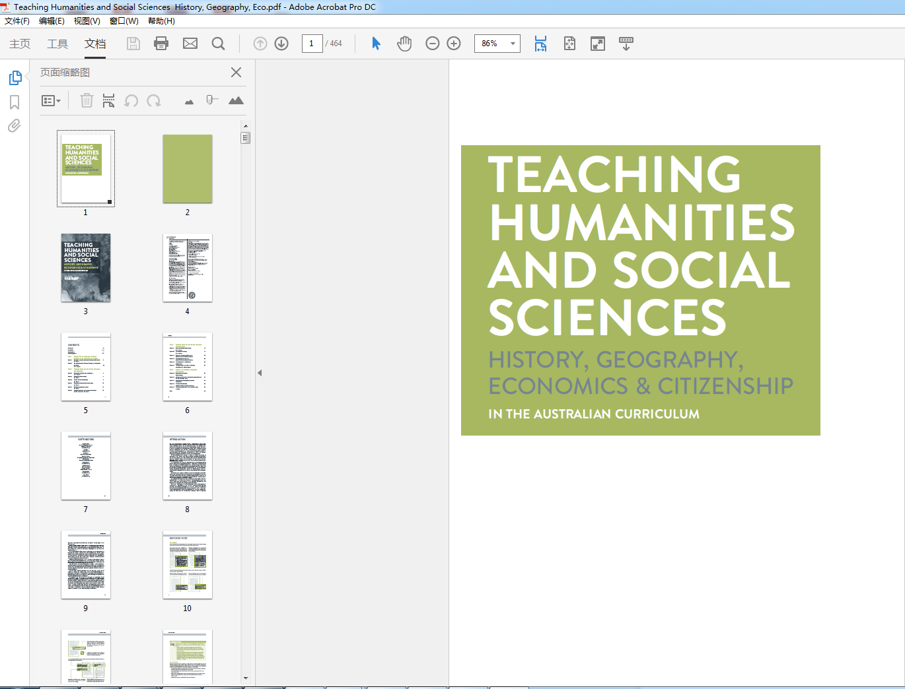Reduce thumbnail size small mountain icon
The width and height of the screenshot is (905, 689).
tap(190, 102)
